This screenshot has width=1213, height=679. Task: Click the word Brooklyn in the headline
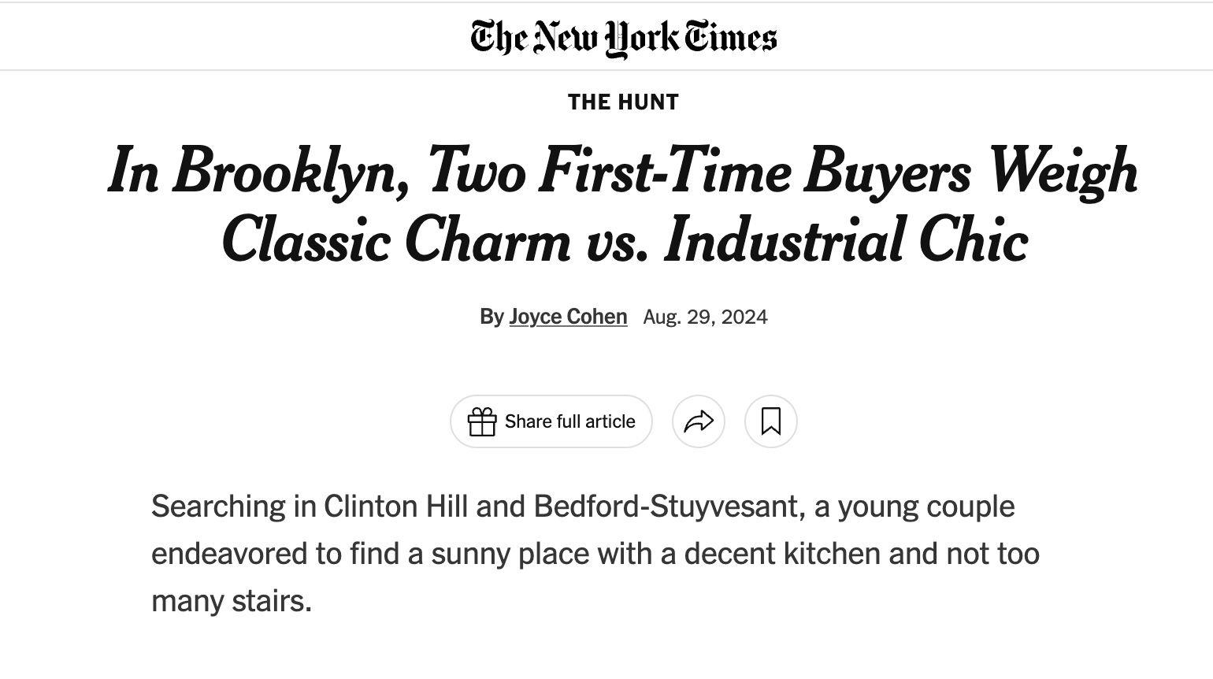coord(290,171)
